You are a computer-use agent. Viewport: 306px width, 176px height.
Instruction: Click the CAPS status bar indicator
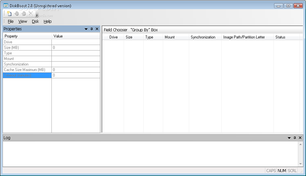[271, 170]
